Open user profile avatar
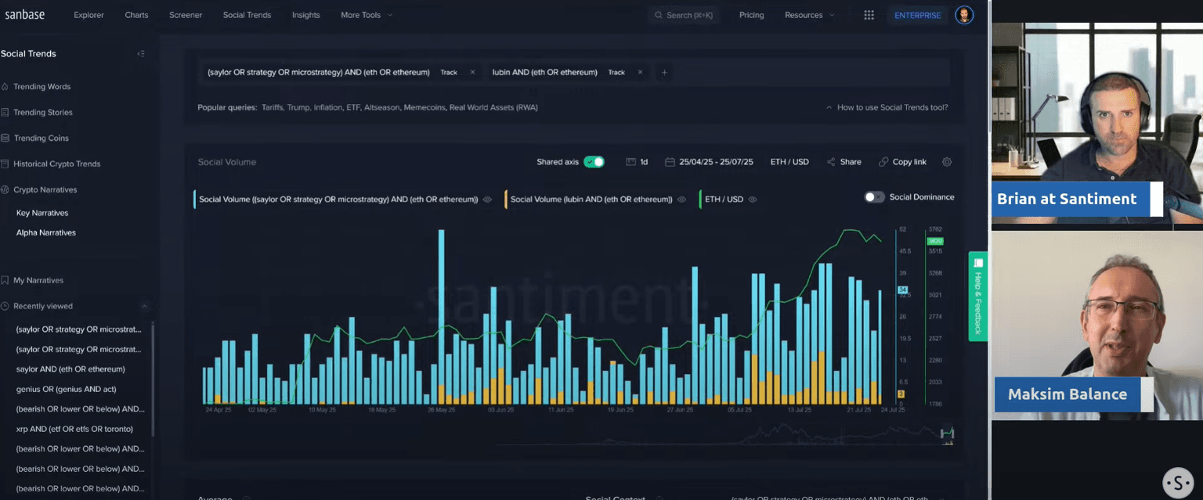 (964, 15)
